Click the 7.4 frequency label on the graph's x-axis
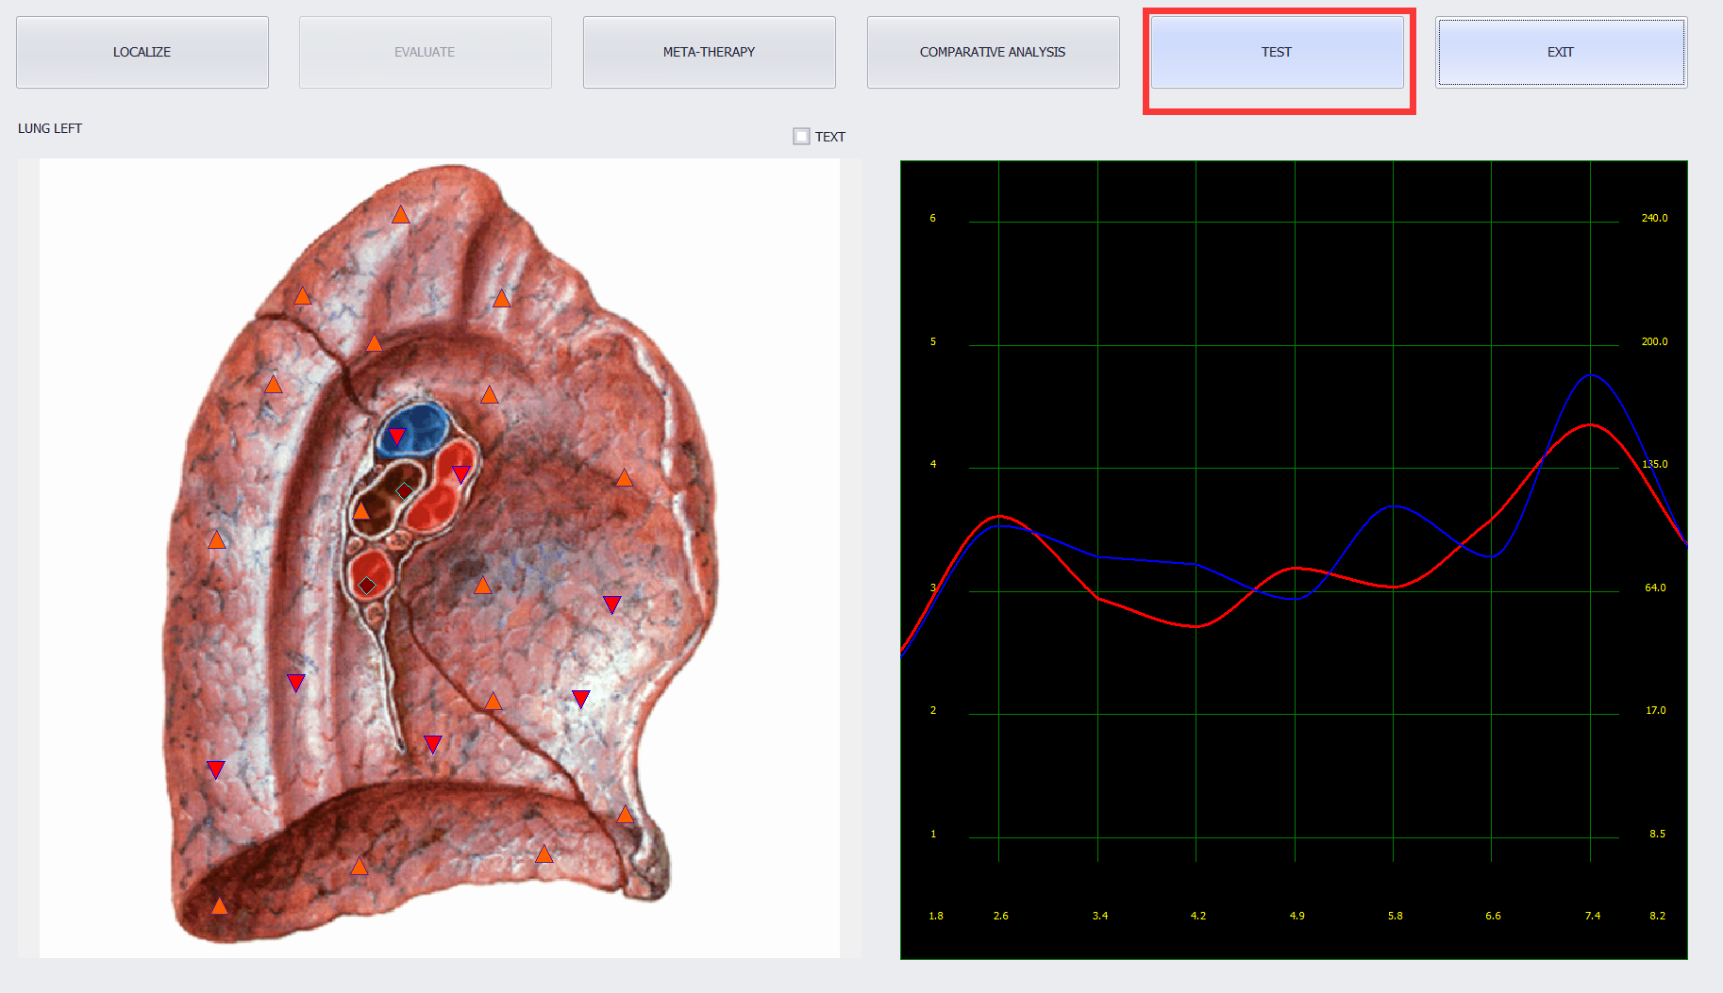1723x993 pixels. (1593, 916)
